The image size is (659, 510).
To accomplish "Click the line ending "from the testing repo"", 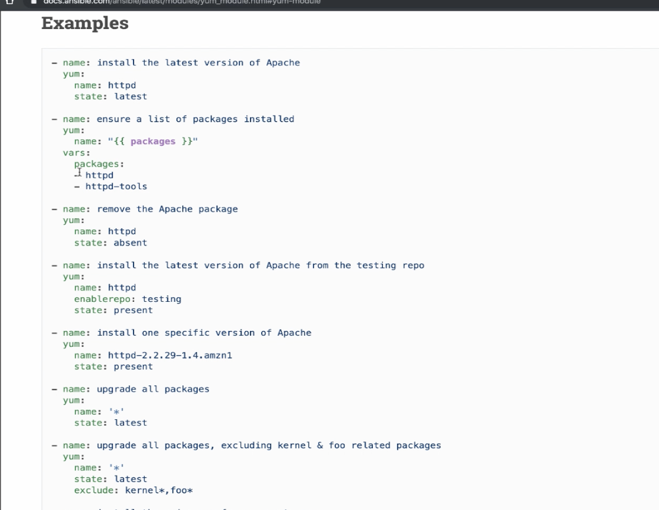I will [238, 265].
